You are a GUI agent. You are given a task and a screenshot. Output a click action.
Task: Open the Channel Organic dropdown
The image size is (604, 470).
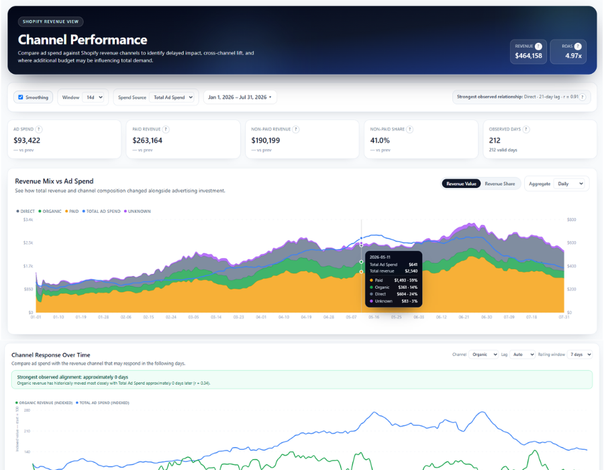tap(484, 355)
